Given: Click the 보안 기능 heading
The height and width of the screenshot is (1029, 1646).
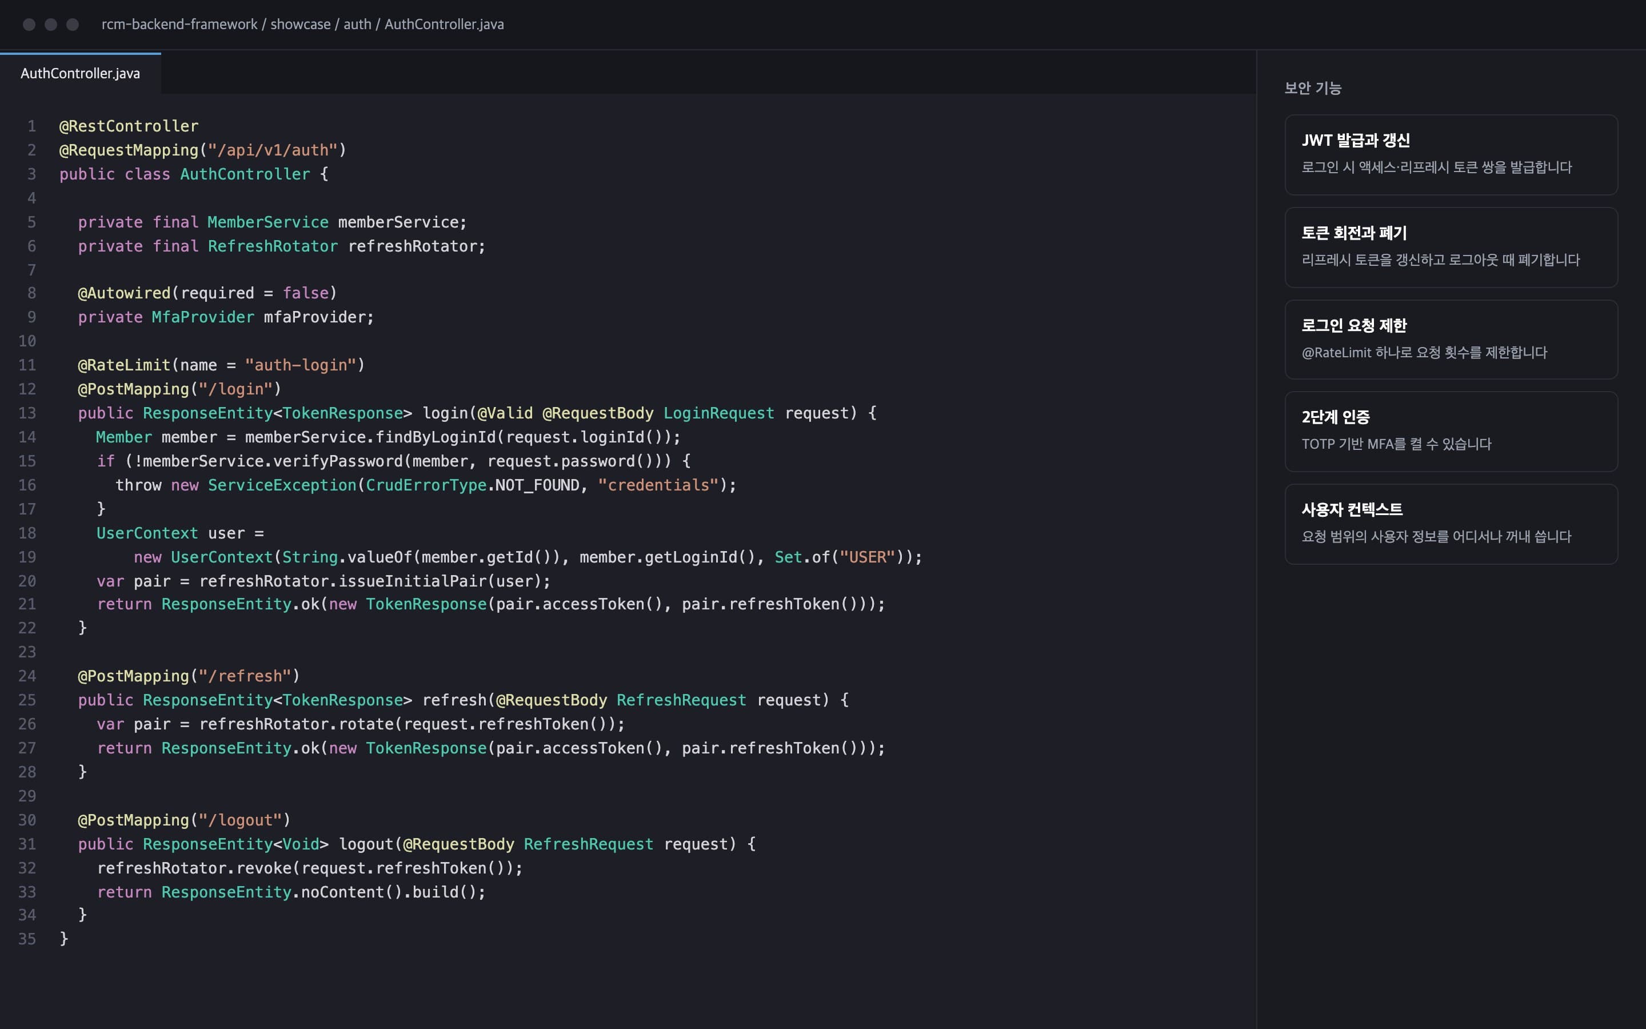Looking at the screenshot, I should tap(1313, 88).
